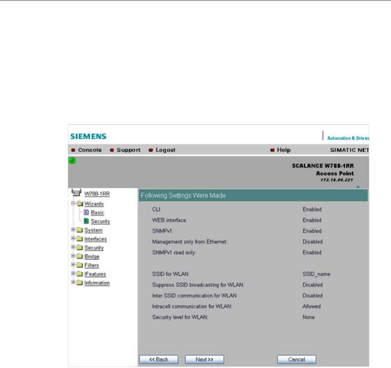Expand the Interfaces tree node
The height and width of the screenshot is (368, 391).
73,238
